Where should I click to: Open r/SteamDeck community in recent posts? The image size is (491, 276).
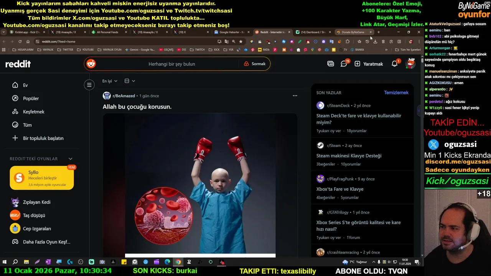pos(338,105)
